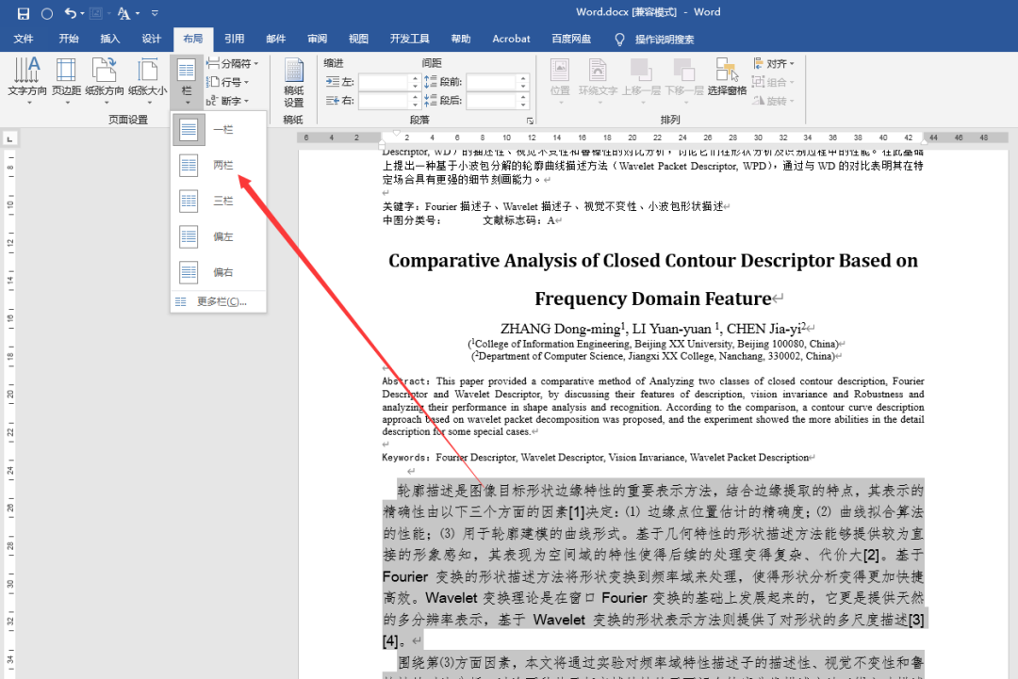Click the 'Keywords: Fourier Descriptor' line
This screenshot has height=679, width=1018.
click(596, 458)
